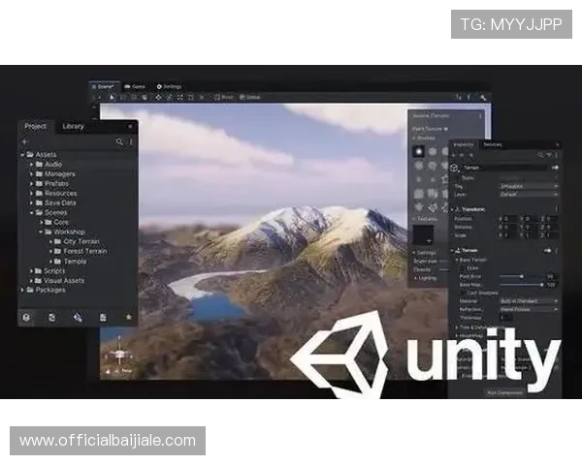
Task: Click the scene orientation gizmo
Action: coord(121,350)
